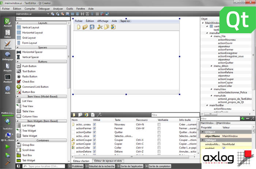The image size is (256, 169).
Task: Collapse menu_File node in object tree
Action: click(x=211, y=36)
